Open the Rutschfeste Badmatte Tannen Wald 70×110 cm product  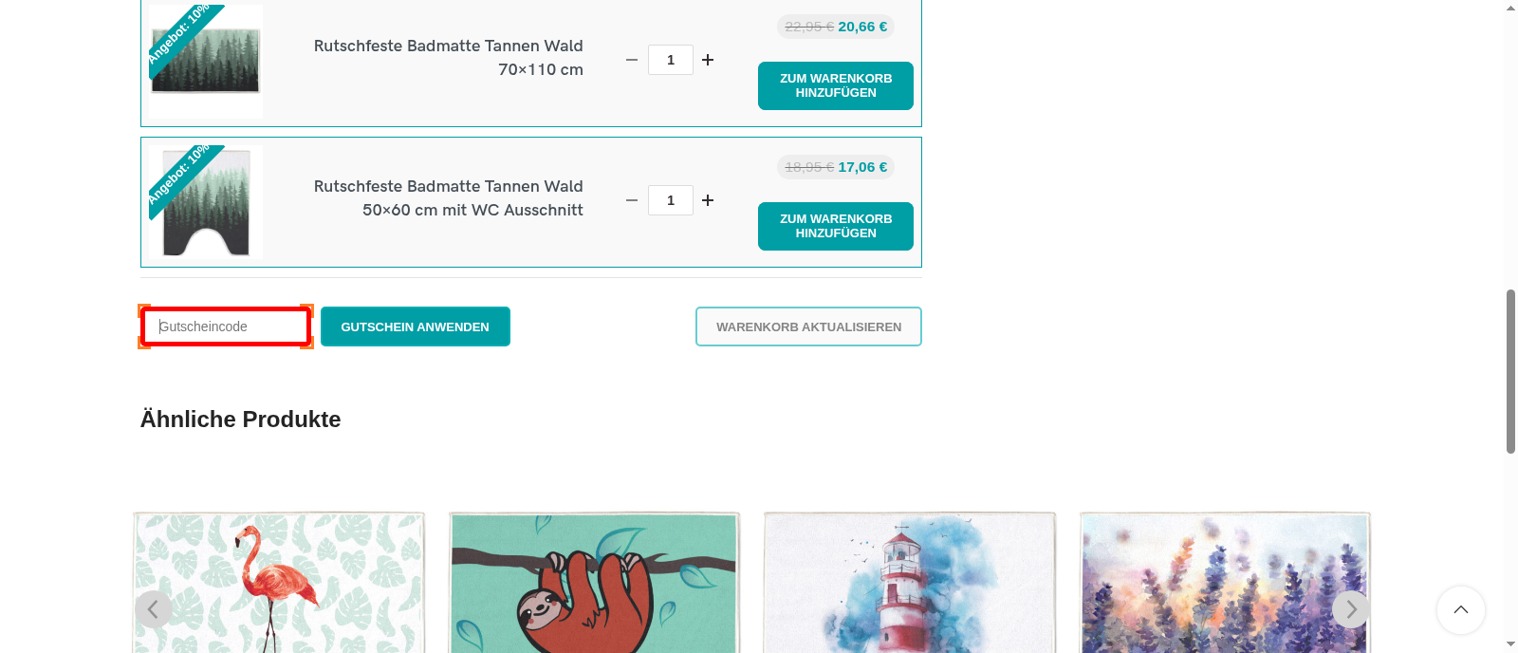(448, 57)
